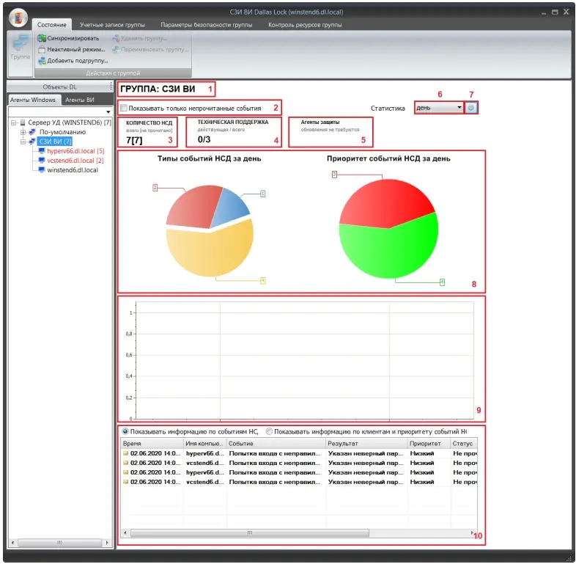Click the events table horizontal scrollbar

tap(293, 533)
